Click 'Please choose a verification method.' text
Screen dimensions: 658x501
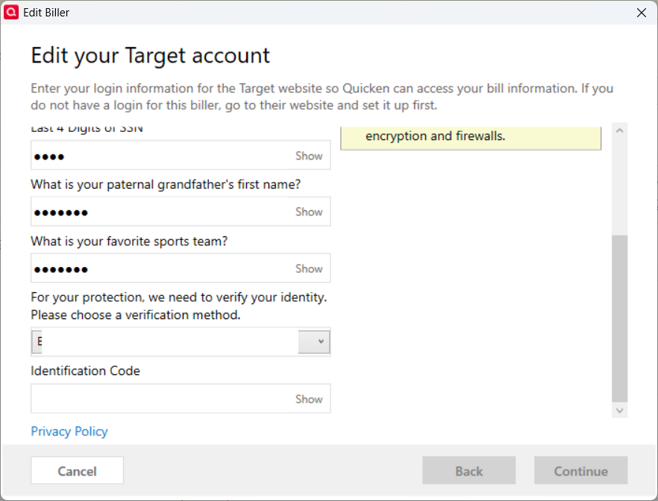pyautogui.click(x=136, y=315)
